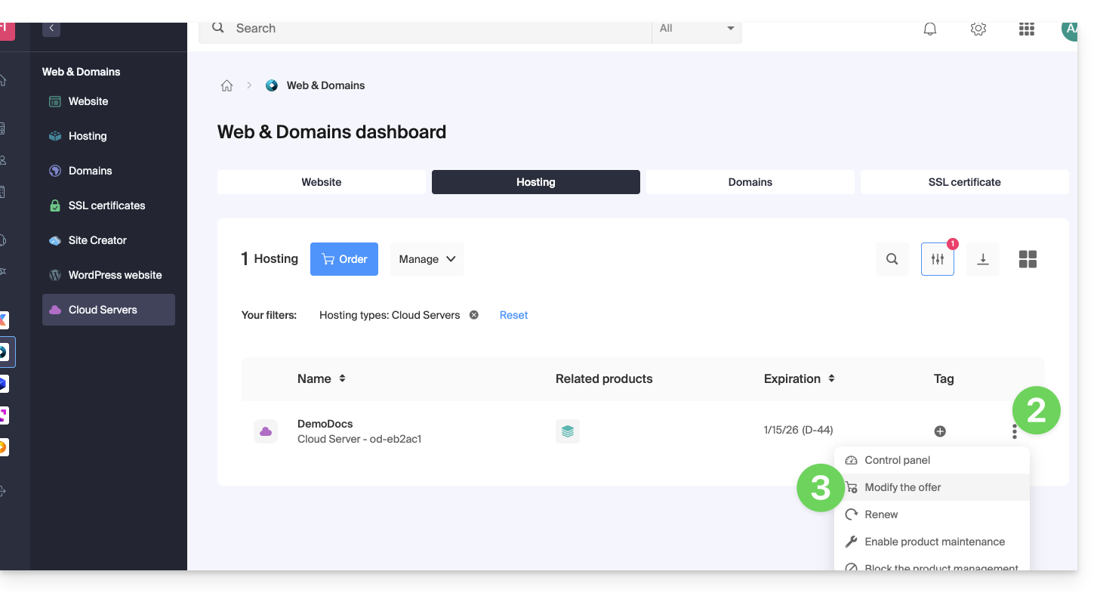Collapse the sidebar with chevron button

click(51, 28)
